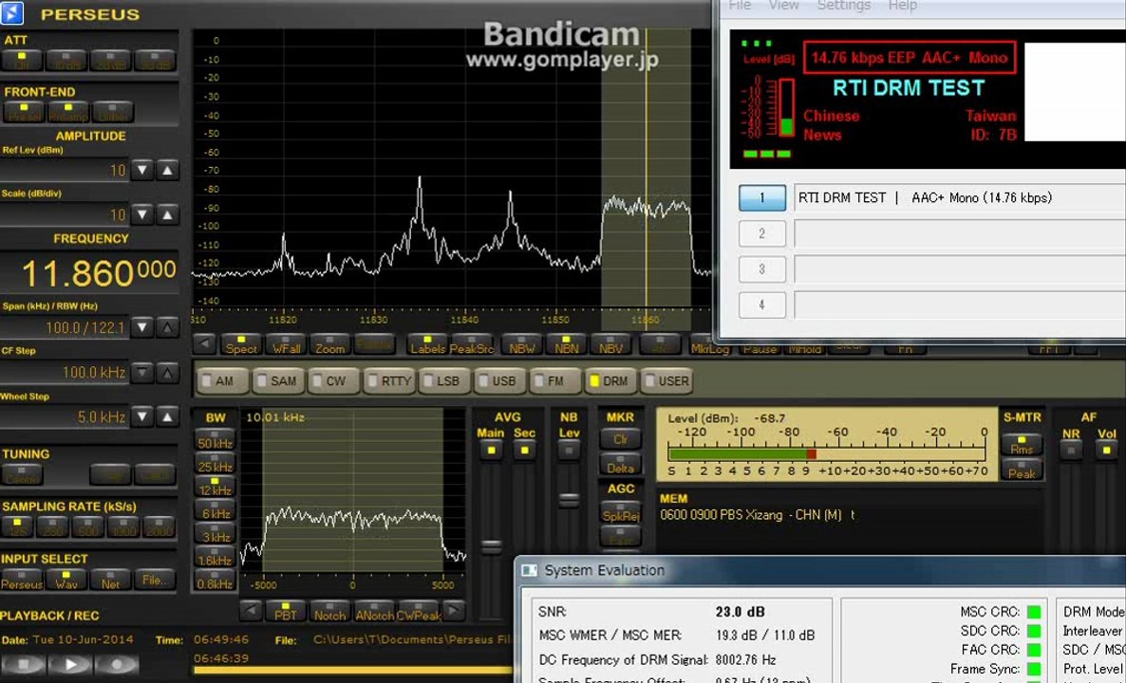The width and height of the screenshot is (1126, 683).
Task: Clear markers with MKR Clr button
Action: click(x=621, y=438)
